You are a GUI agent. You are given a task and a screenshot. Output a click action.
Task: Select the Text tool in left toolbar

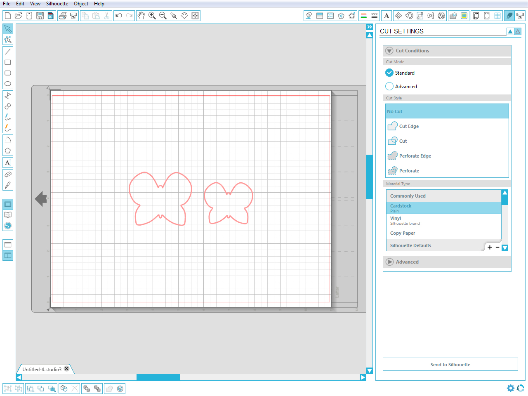click(8, 163)
